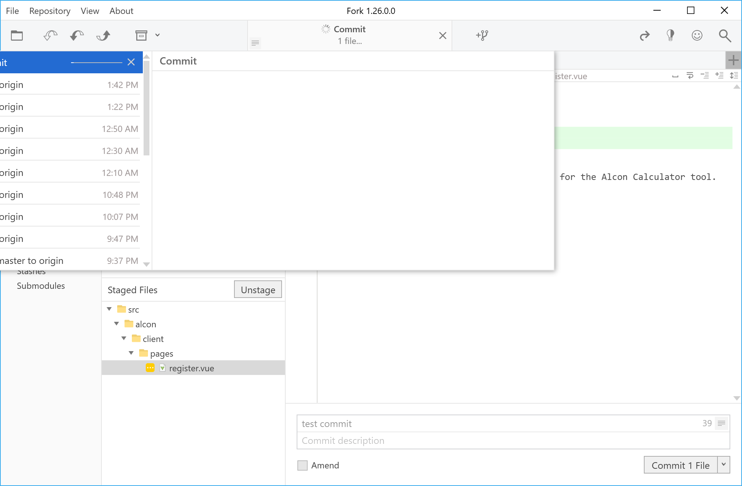Image resolution: width=742 pixels, height=486 pixels.
Task: Open the Commit 1 File dropdown arrow
Action: coord(723,464)
